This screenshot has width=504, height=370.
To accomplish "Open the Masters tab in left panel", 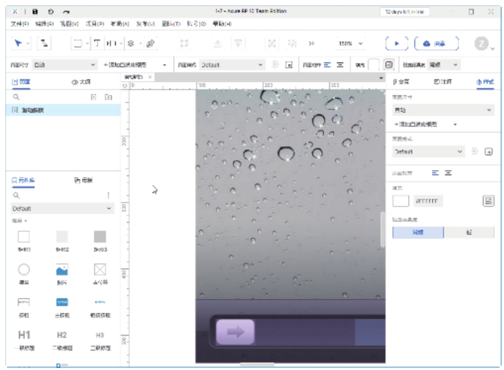I will [83, 180].
